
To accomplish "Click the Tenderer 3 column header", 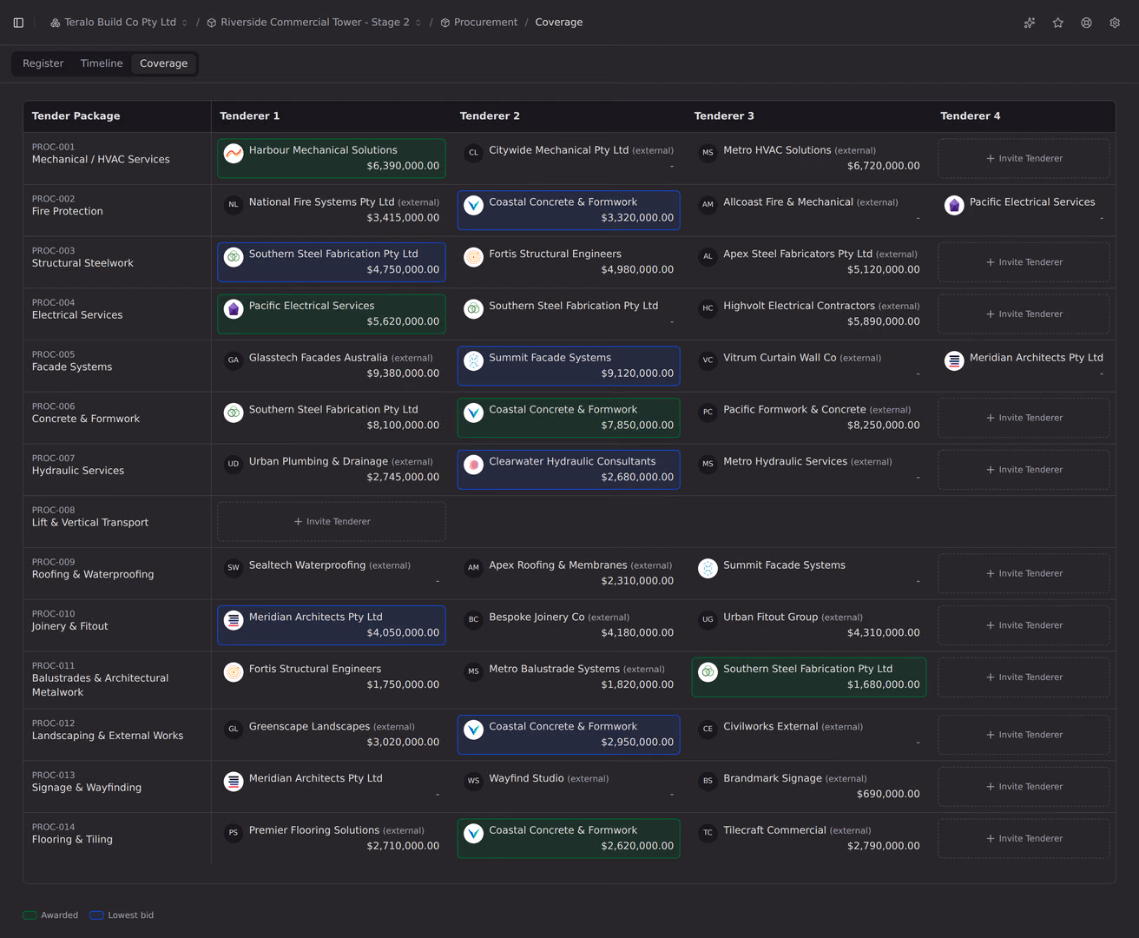I will coord(724,116).
